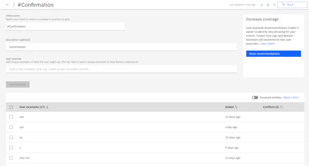Click the Show recommendations button
The width and height of the screenshot is (309, 166).
(x=273, y=54)
